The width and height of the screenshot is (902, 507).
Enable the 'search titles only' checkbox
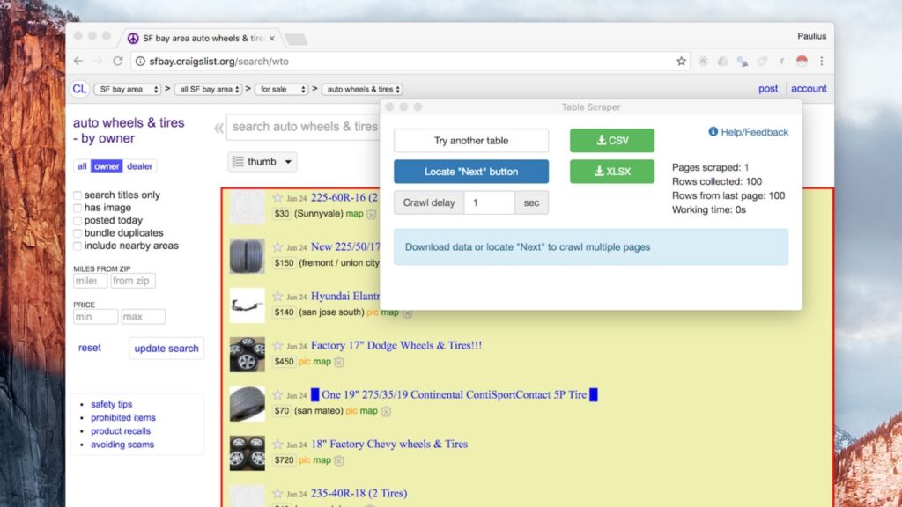(77, 195)
